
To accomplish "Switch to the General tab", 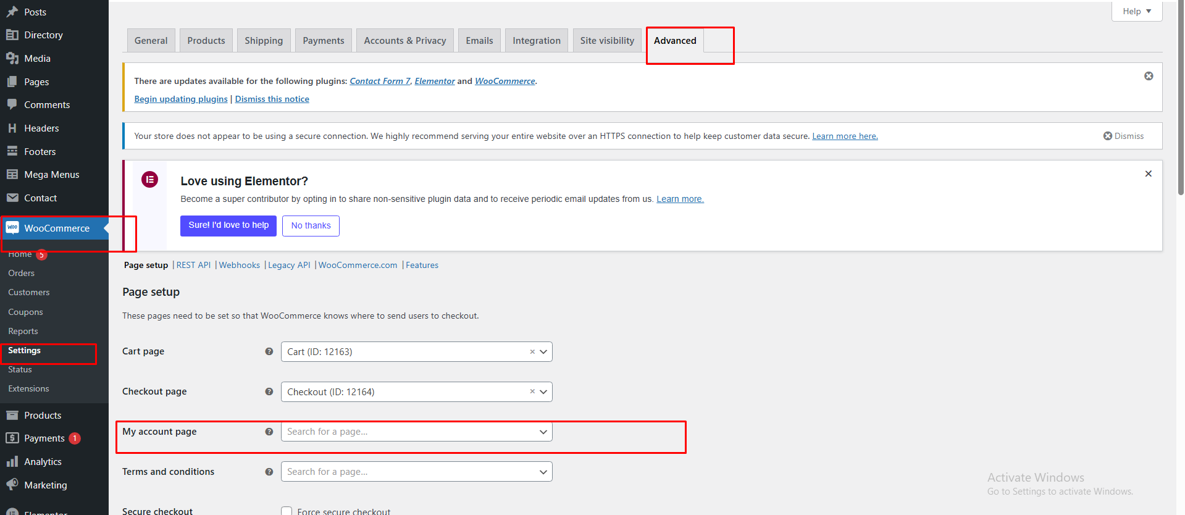I will pyautogui.click(x=151, y=41).
